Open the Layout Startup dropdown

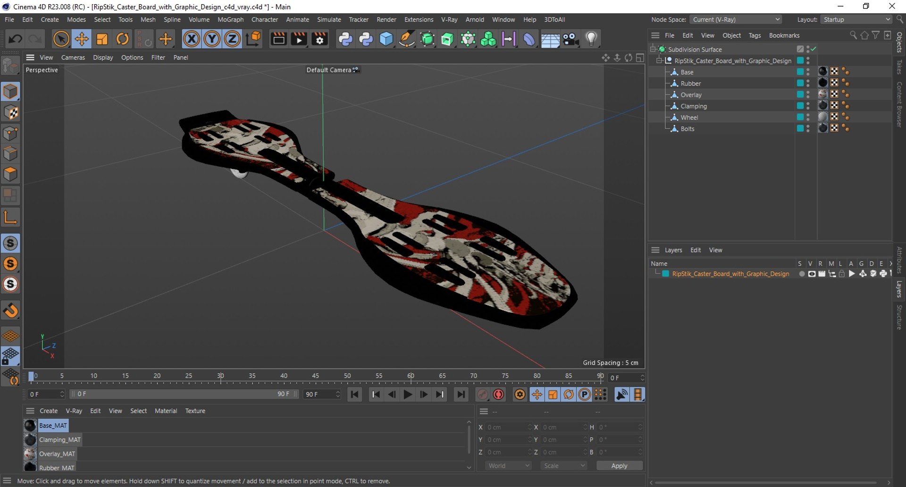pos(856,19)
